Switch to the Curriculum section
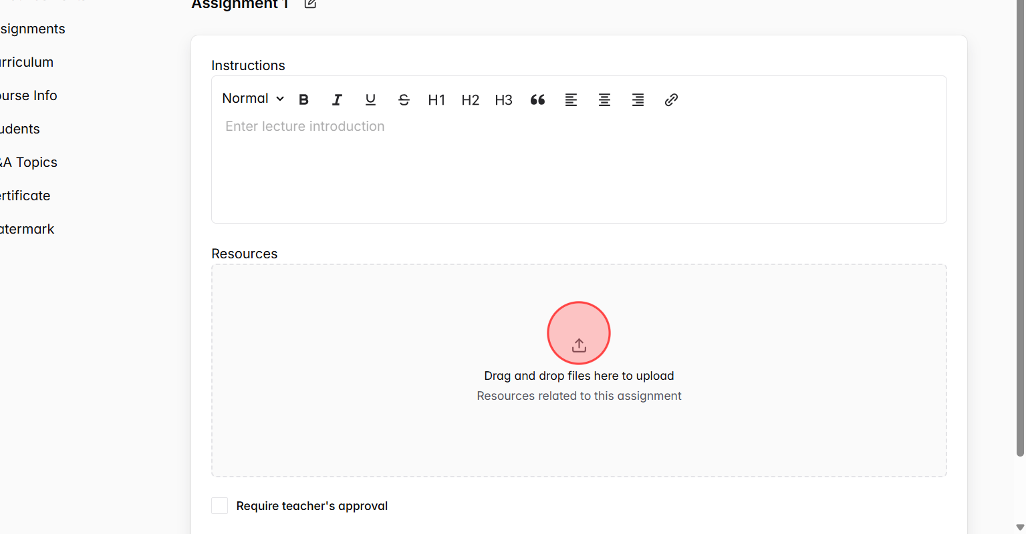This screenshot has height=534, width=1026. pyautogui.click(x=26, y=61)
